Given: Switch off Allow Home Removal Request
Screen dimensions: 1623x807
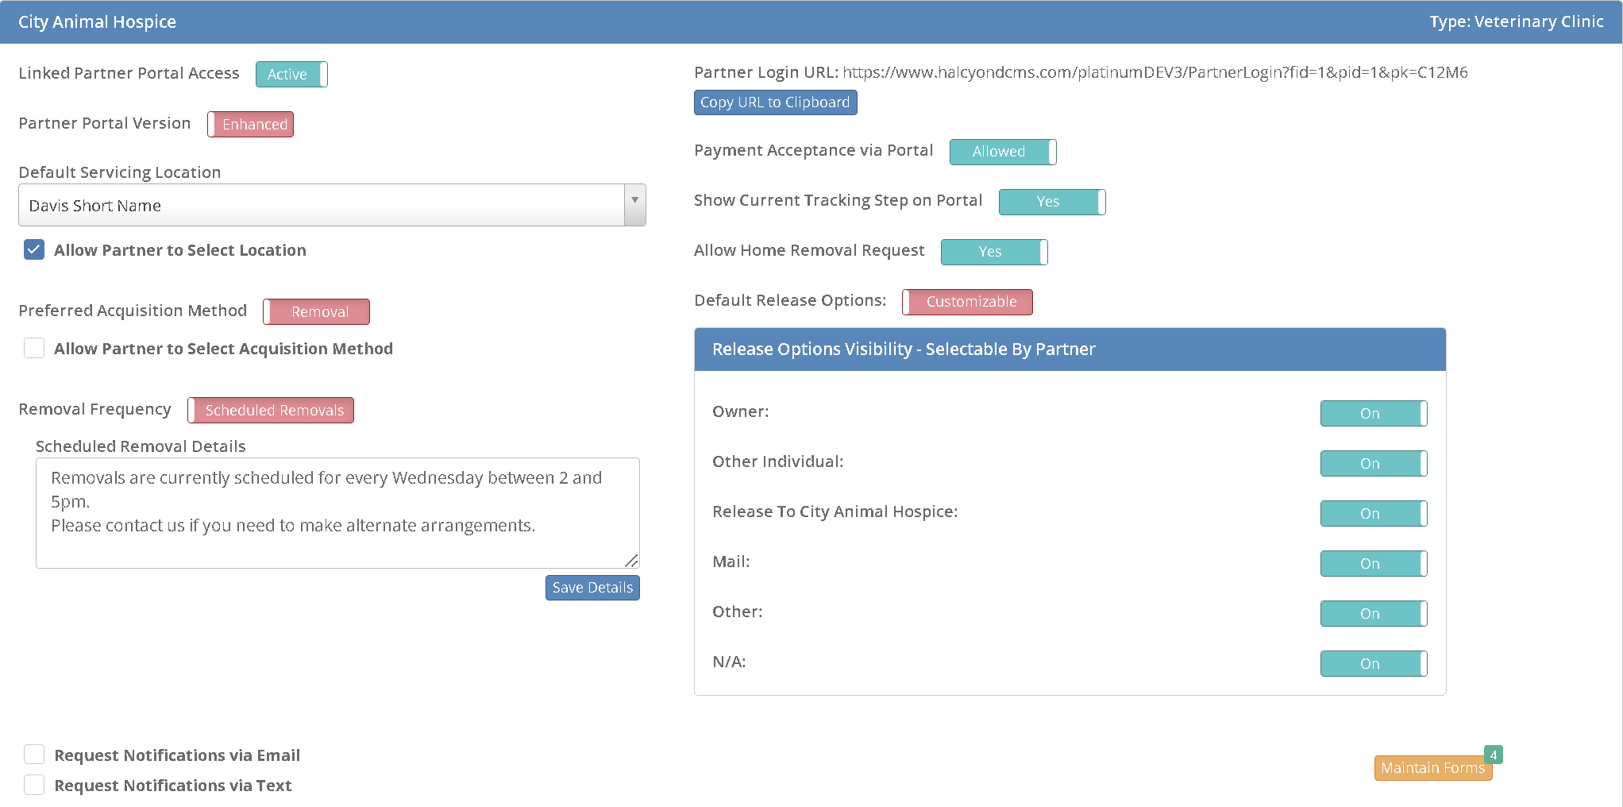Looking at the screenshot, I should (x=994, y=252).
